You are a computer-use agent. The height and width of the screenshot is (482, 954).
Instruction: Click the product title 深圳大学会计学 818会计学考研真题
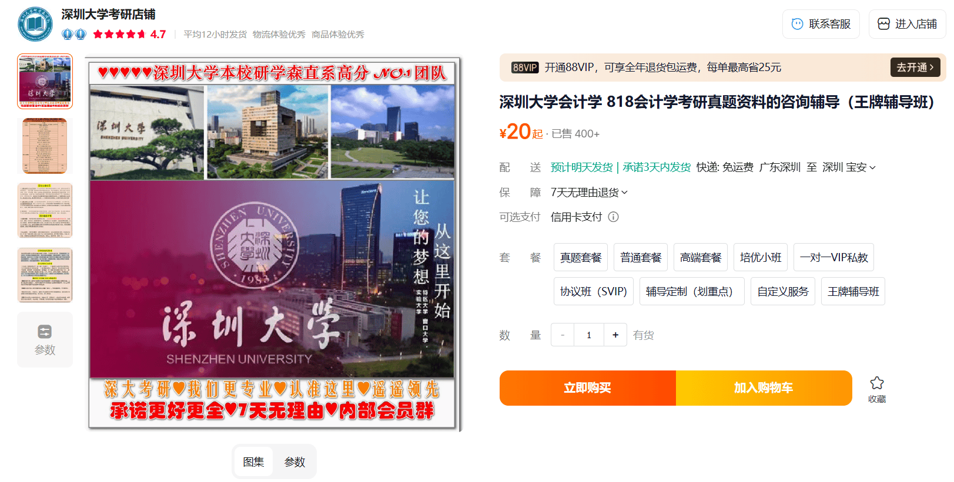pos(717,102)
